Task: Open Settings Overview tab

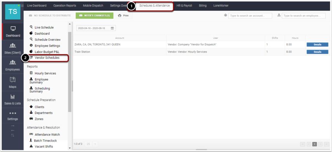Action: 118,5
